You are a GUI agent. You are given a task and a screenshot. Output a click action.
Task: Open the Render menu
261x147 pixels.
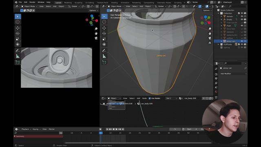tap(32, 2)
